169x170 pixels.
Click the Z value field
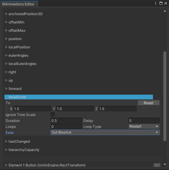[x=118, y=109]
